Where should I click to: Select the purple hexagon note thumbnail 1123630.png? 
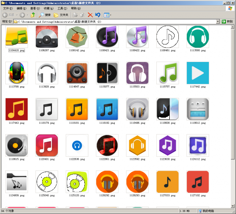[x=168, y=145]
